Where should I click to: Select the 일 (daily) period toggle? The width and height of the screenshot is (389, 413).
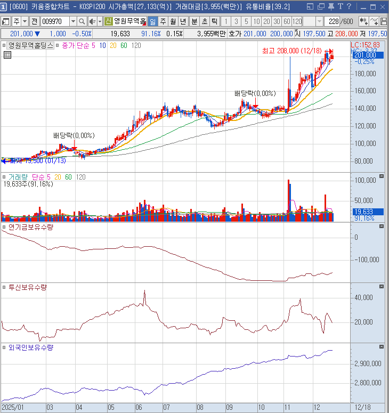coord(152,21)
